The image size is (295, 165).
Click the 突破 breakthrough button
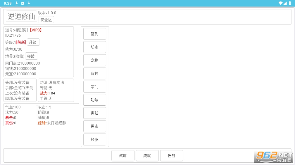[31, 56]
